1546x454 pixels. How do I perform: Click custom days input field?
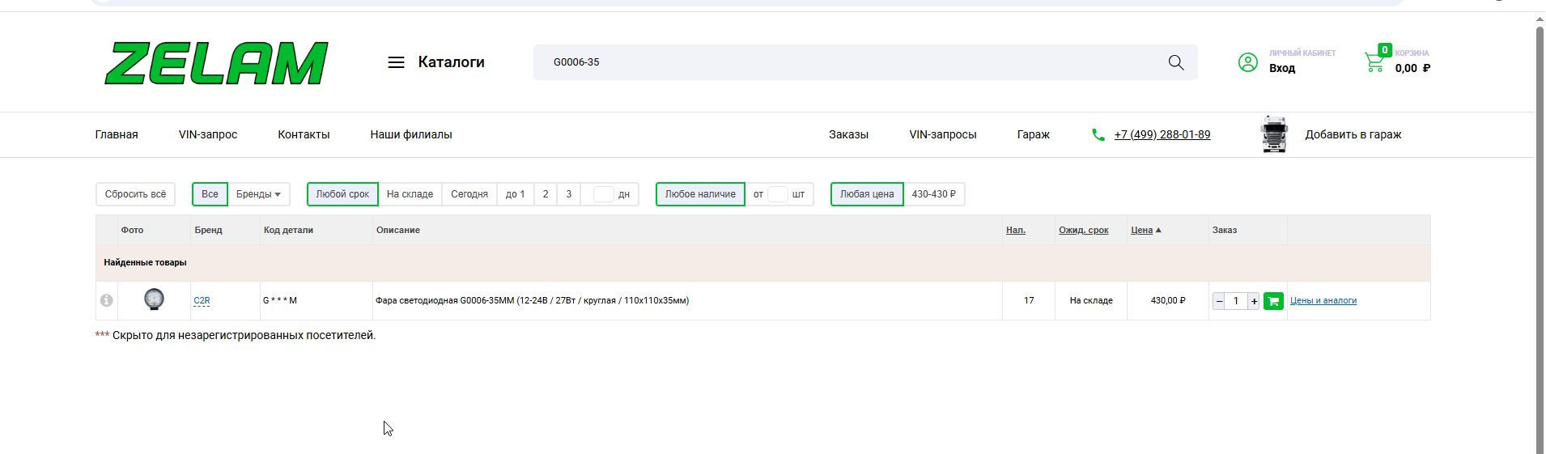(x=604, y=194)
